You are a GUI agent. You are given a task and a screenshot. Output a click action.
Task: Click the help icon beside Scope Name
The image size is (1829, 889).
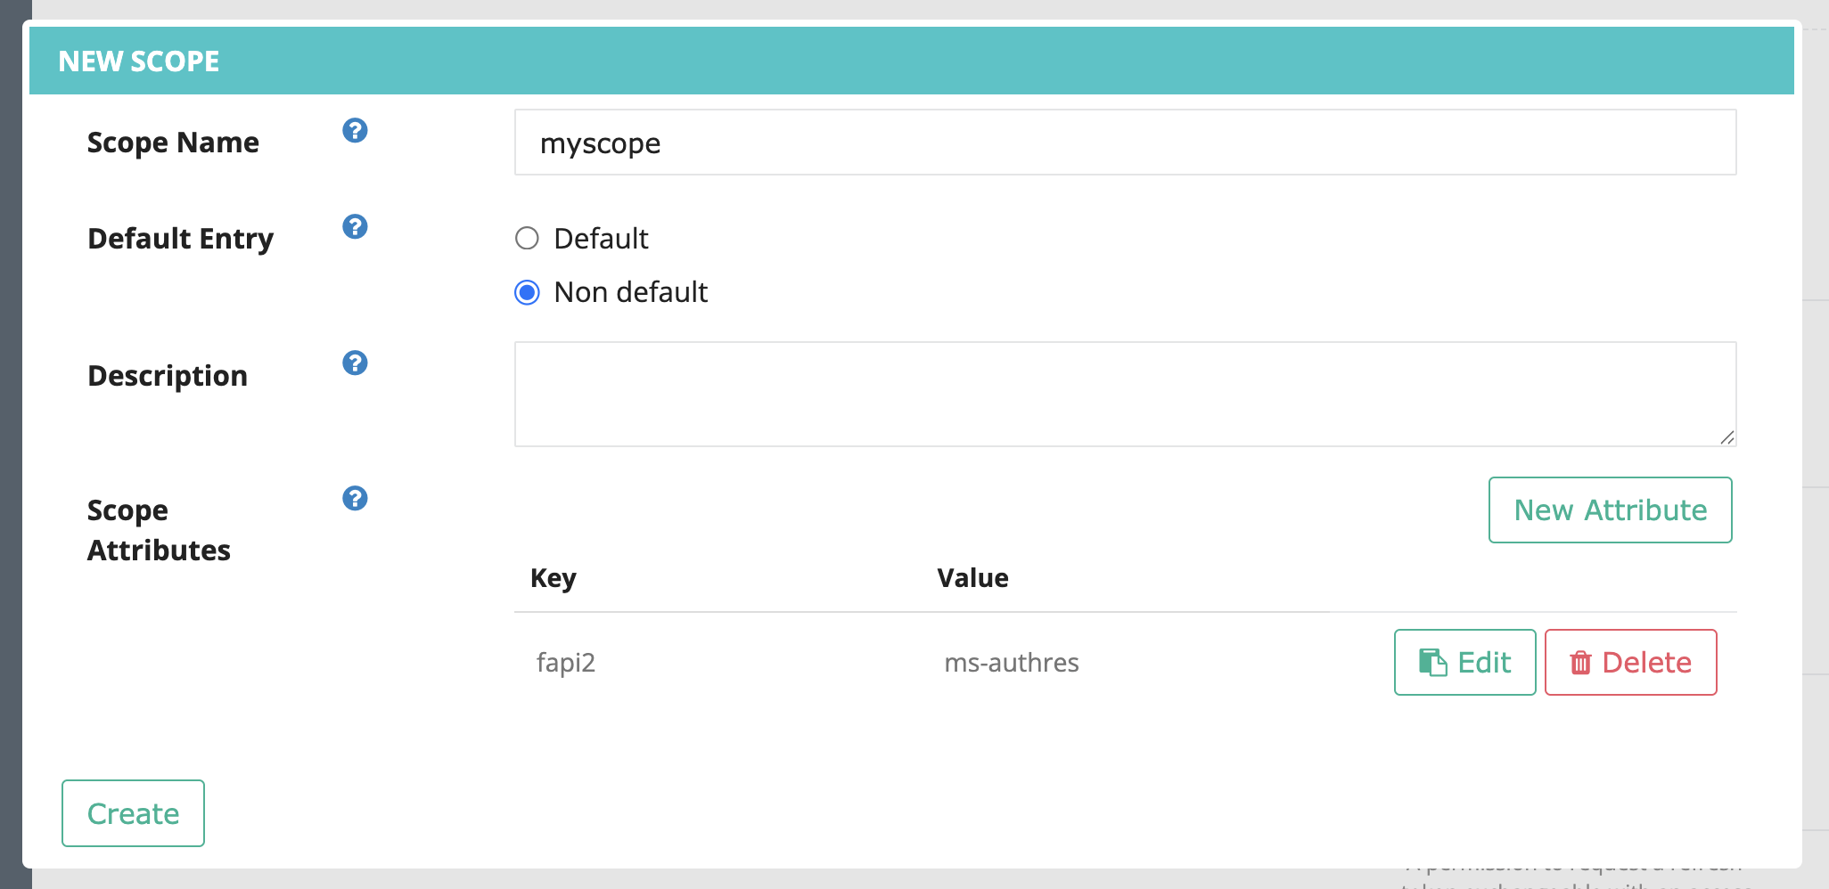[355, 131]
